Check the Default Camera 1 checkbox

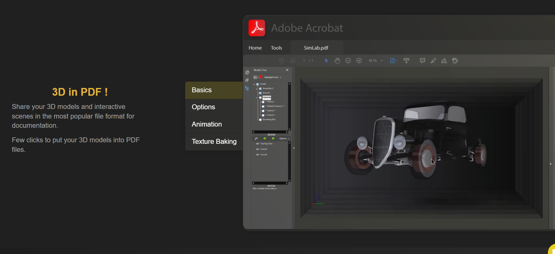(263, 106)
